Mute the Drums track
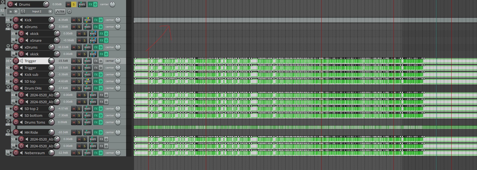 68,4
